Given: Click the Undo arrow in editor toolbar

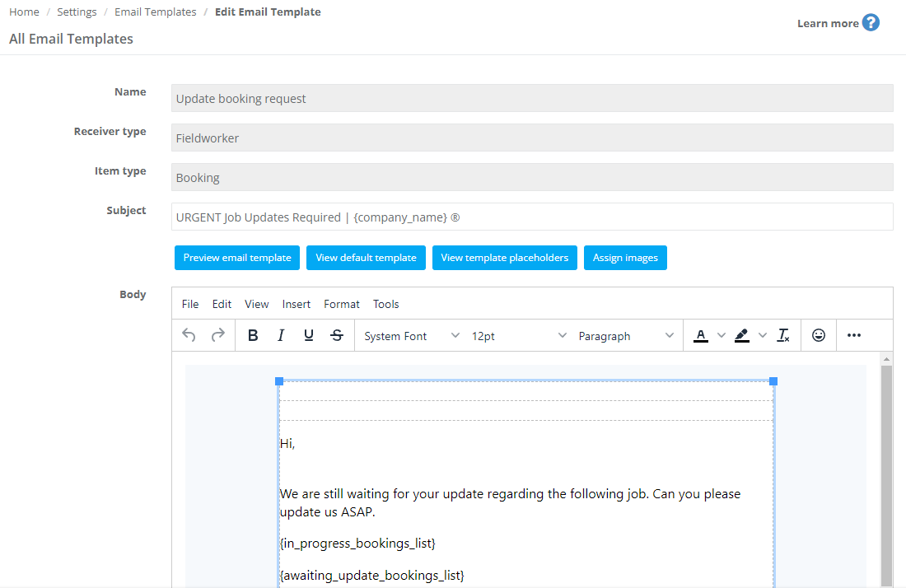Looking at the screenshot, I should [189, 335].
